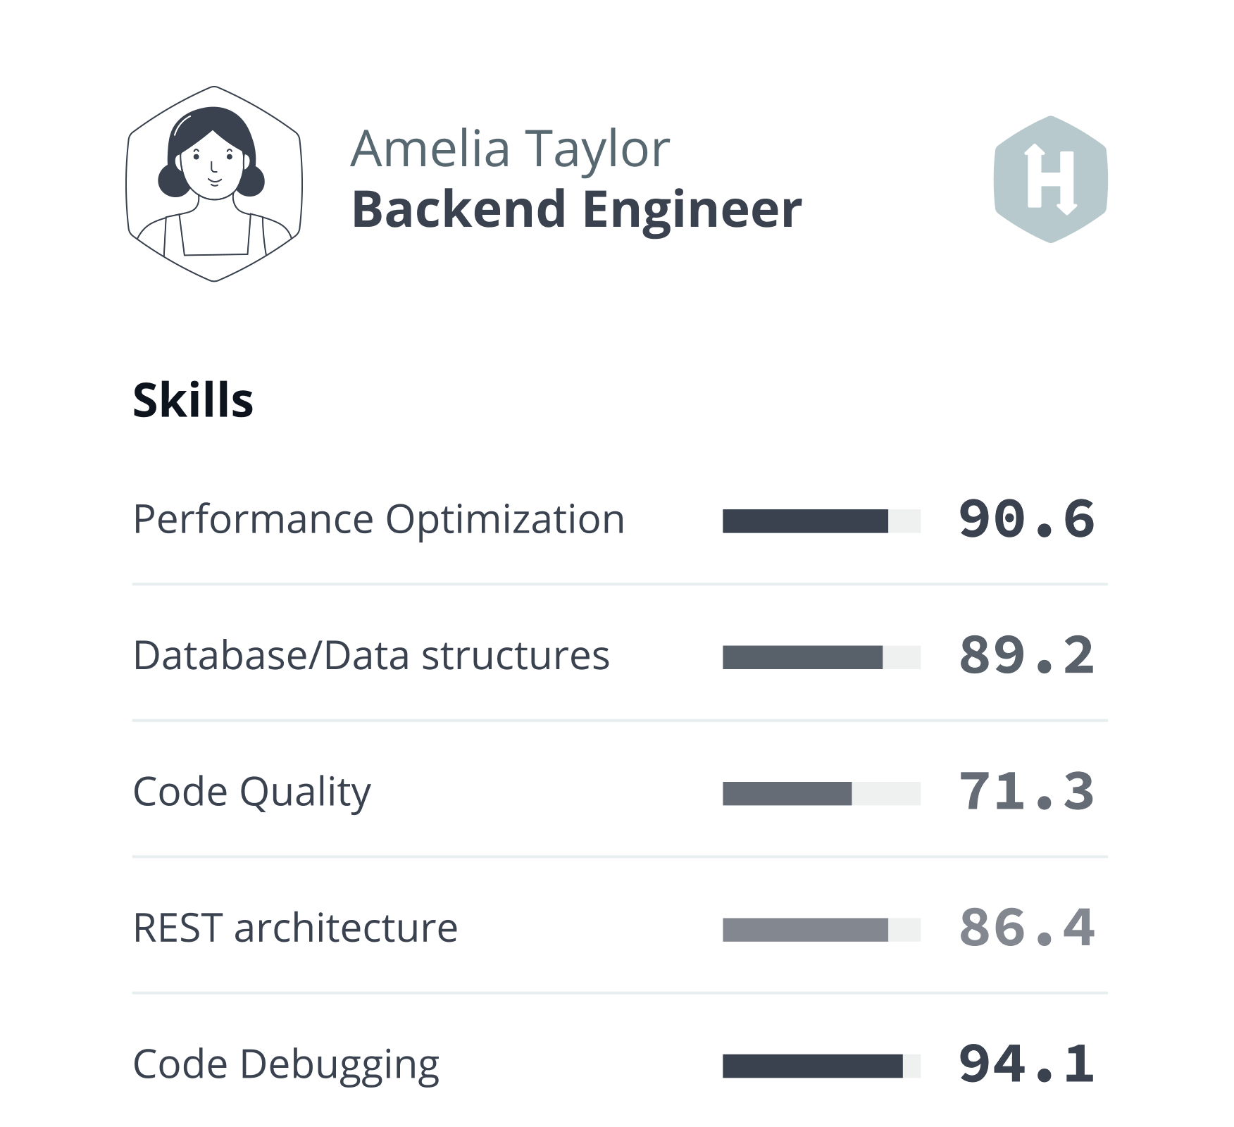1234x1127 pixels.
Task: Select the 71.3 code quality score
Action: click(1026, 792)
